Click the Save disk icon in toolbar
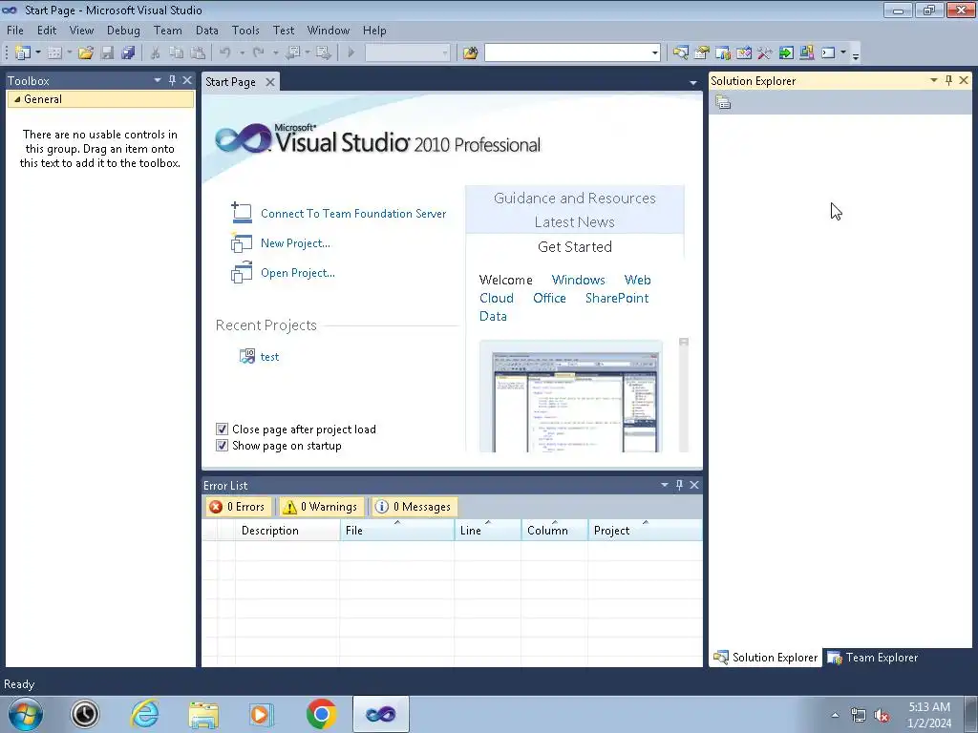Screen dimensions: 978x733 coord(107,53)
